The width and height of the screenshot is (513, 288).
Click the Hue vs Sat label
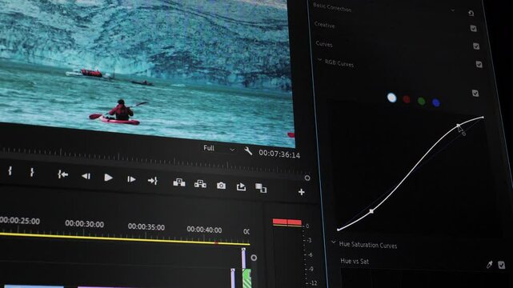coord(355,261)
